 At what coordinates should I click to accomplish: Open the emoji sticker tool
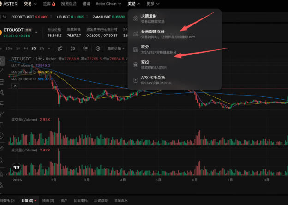pyautogui.click(x=1, y=136)
